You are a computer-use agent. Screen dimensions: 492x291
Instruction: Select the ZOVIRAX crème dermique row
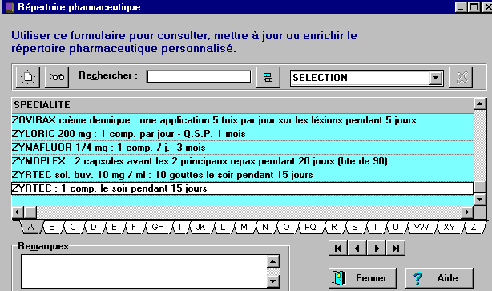[x=243, y=120]
